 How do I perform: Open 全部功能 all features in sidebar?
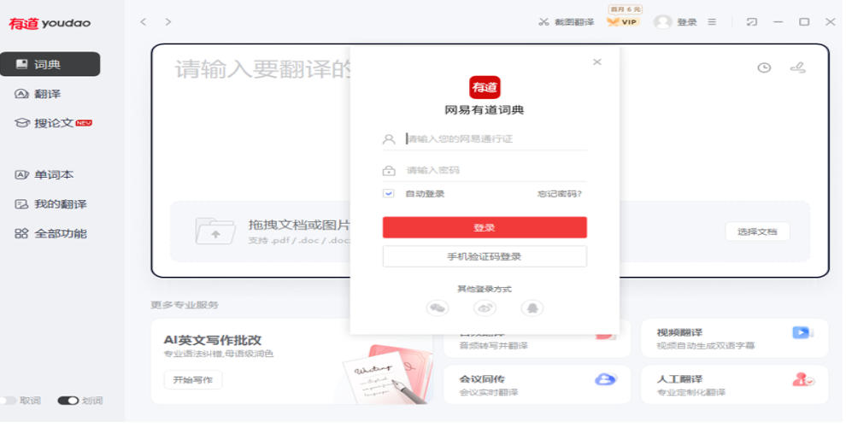click(x=50, y=233)
